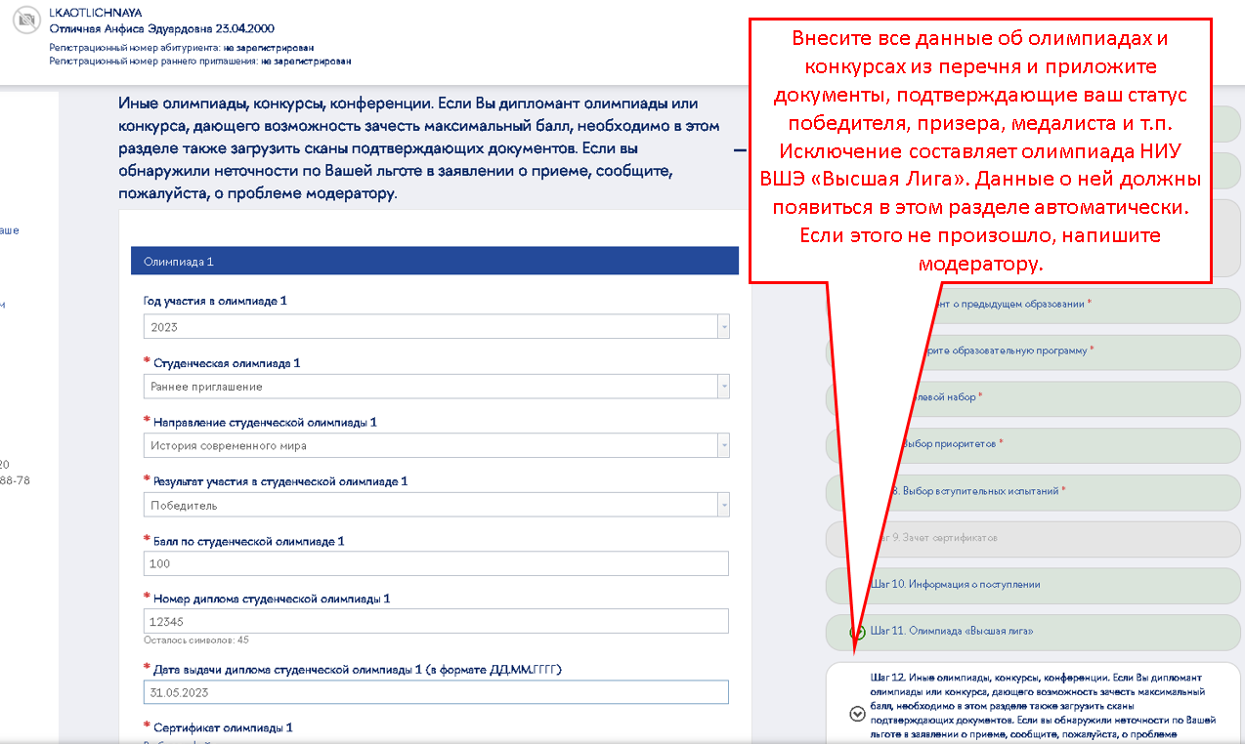Focus the diploma number field with 12345
Screen dimensions: 1245x744
(436, 622)
